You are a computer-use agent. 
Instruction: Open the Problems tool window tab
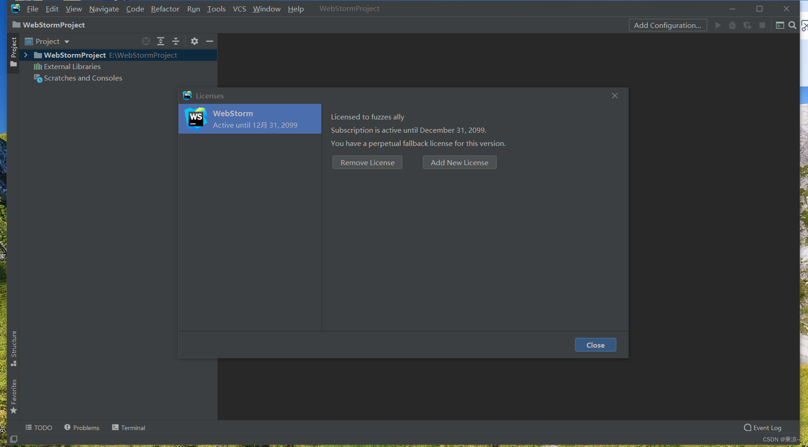coord(82,428)
